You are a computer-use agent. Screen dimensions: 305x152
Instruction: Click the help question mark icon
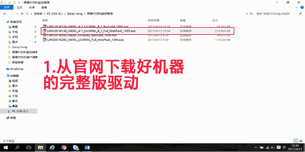(302, 7)
